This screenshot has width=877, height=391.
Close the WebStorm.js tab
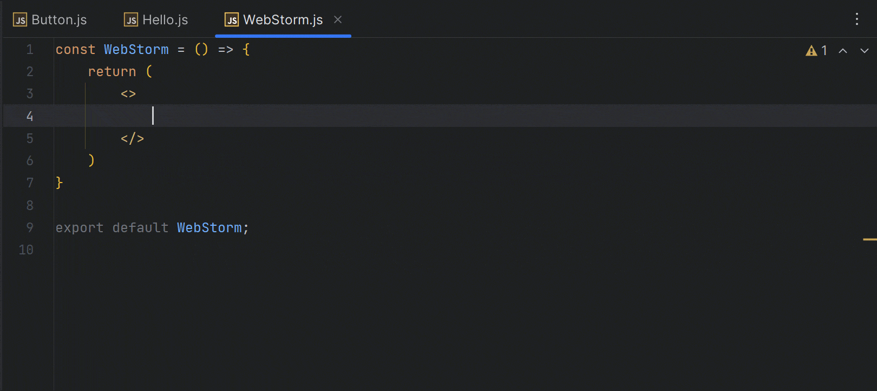337,19
